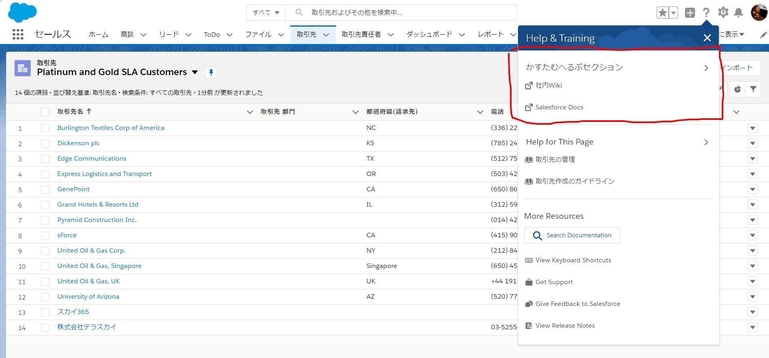769x358 pixels.
Task: Check the Pyramid Construction row checkbox
Action: 45,220
